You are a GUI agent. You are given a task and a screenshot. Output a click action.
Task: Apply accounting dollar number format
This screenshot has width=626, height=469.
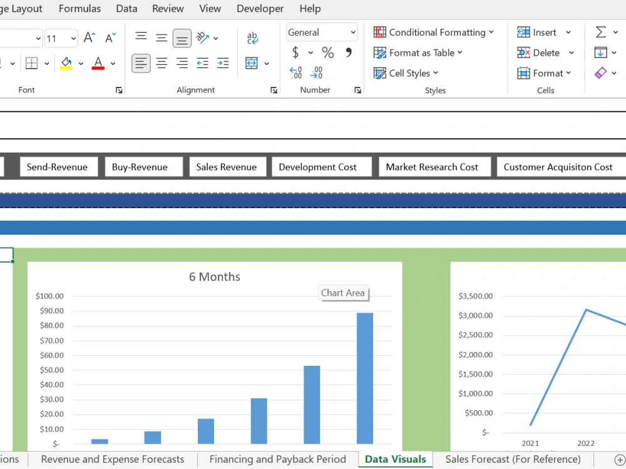(x=295, y=53)
